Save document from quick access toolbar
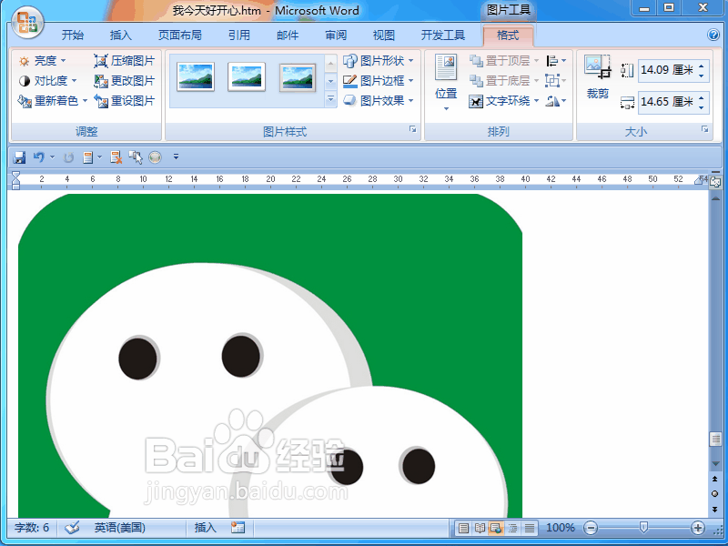 click(x=19, y=157)
